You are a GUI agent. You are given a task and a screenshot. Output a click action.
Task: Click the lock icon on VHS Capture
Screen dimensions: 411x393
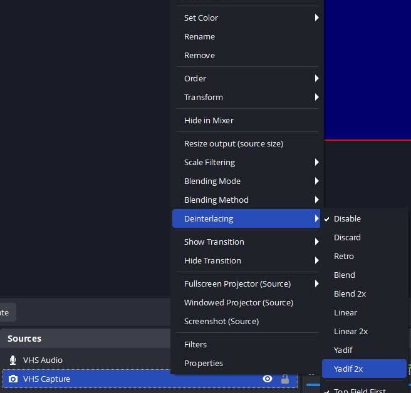click(285, 379)
